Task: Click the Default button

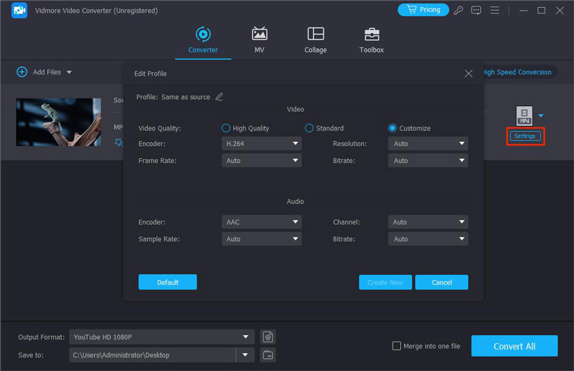Action: coord(167,283)
